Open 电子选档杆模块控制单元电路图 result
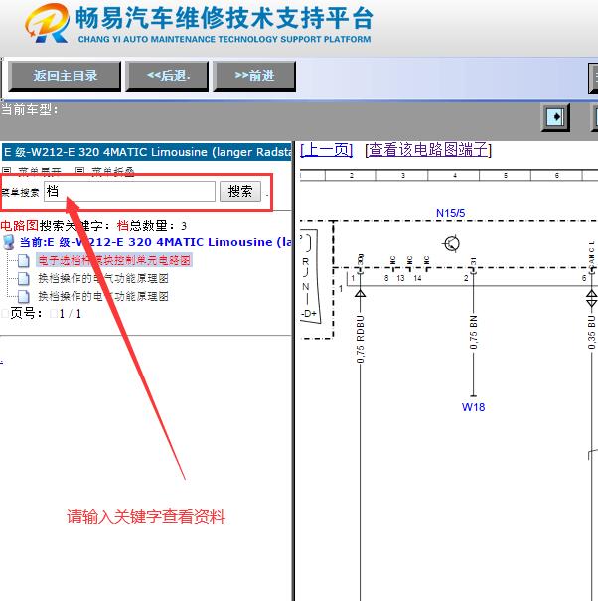 tap(114, 260)
